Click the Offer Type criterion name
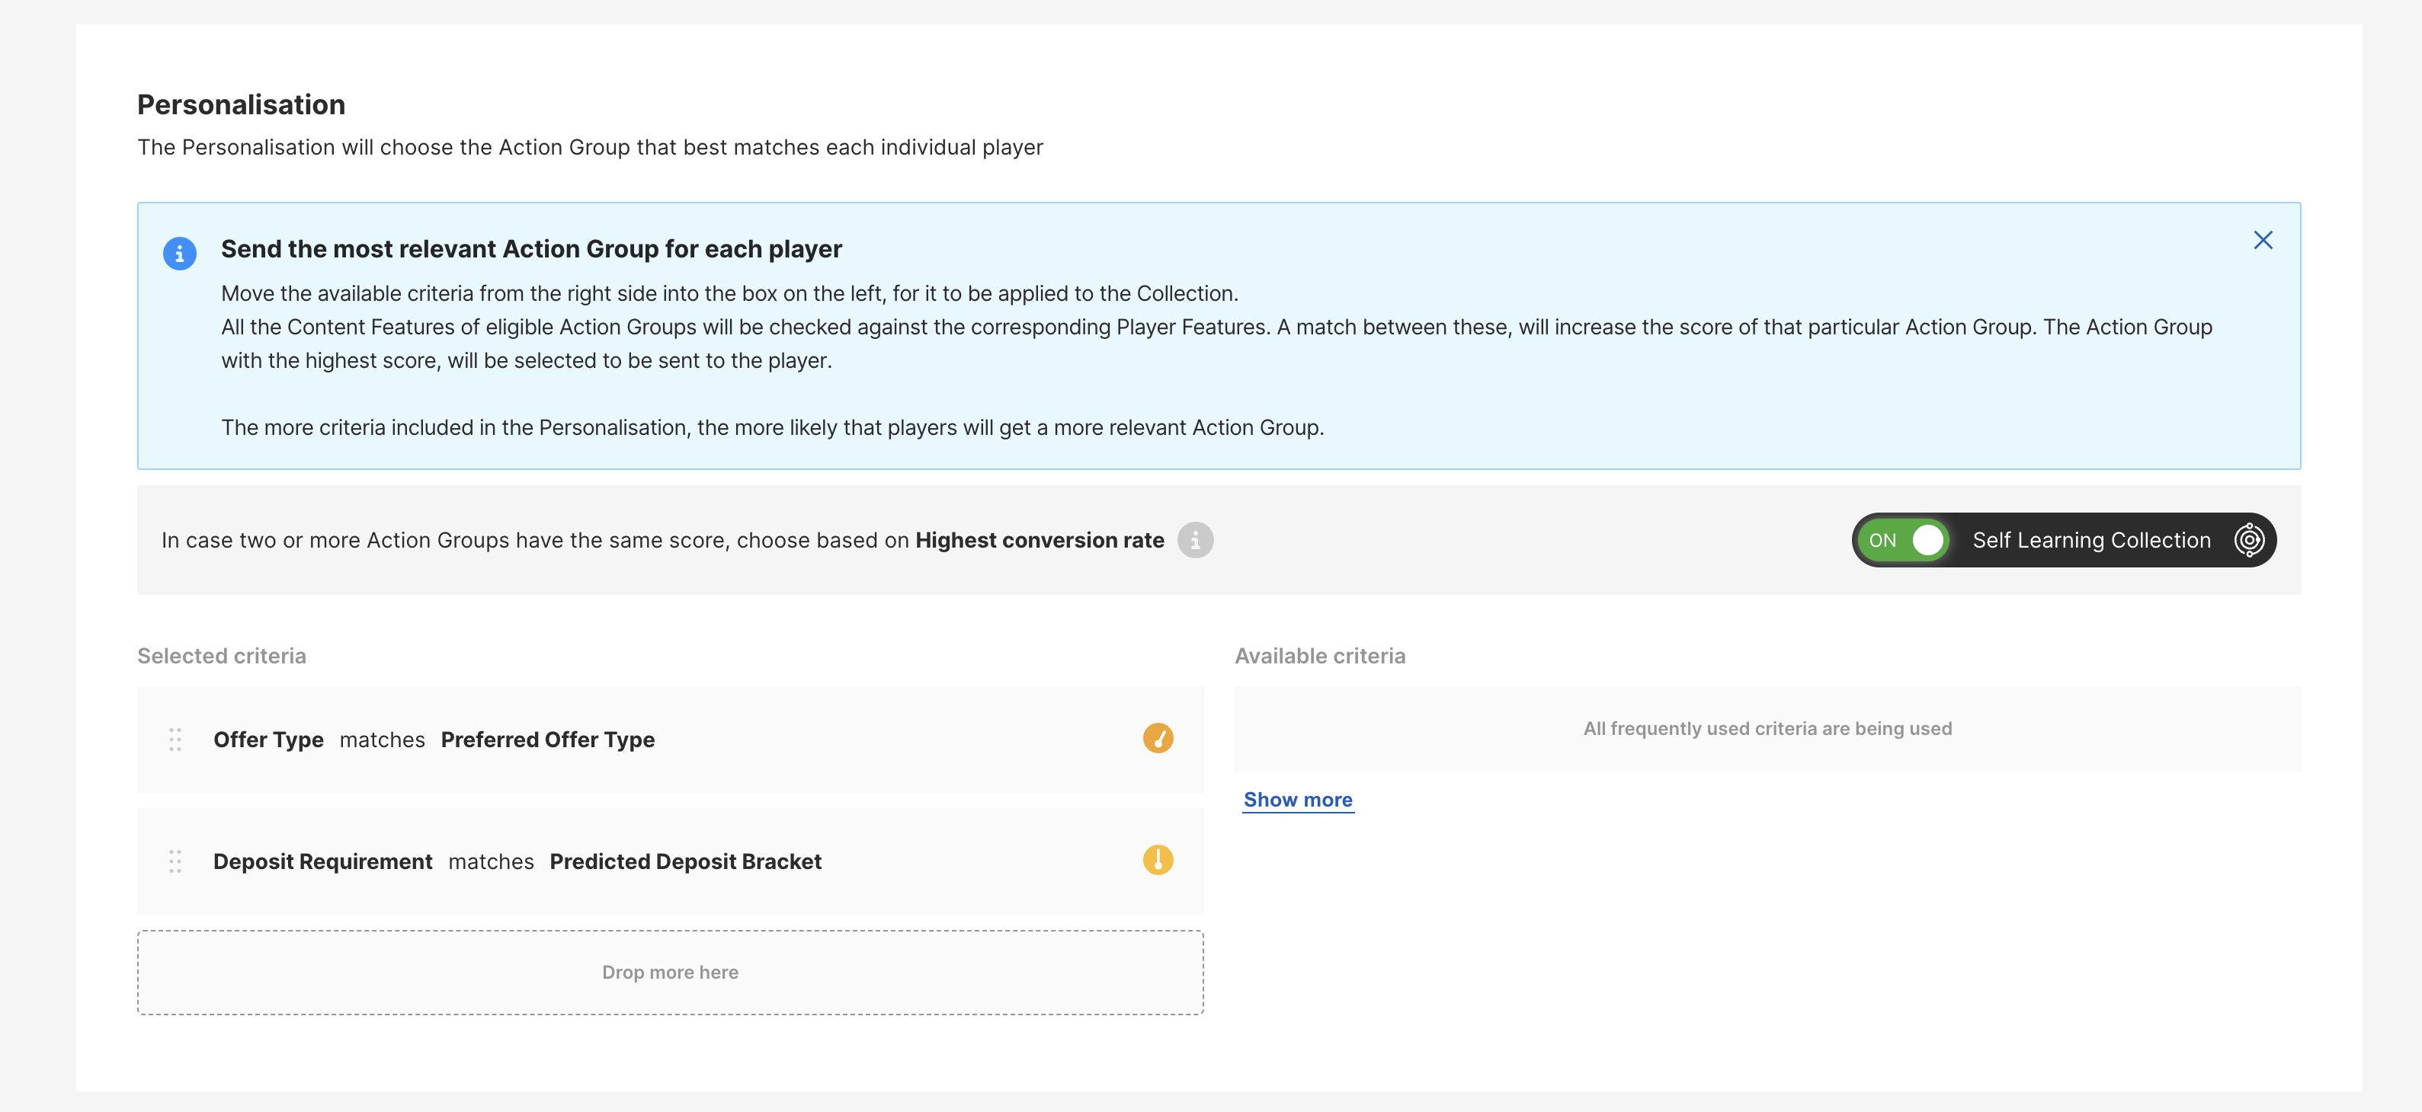 tap(268, 740)
